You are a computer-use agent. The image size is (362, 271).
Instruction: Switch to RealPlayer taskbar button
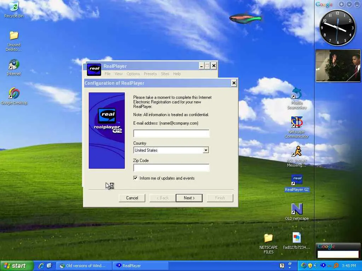[140, 266]
